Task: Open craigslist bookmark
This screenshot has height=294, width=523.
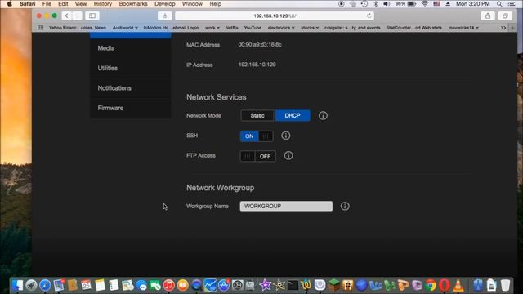Action: pos(352,28)
